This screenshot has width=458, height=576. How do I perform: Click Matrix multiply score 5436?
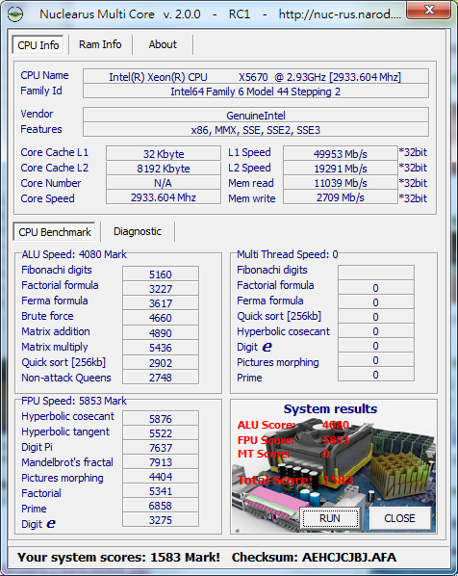pyautogui.click(x=161, y=347)
